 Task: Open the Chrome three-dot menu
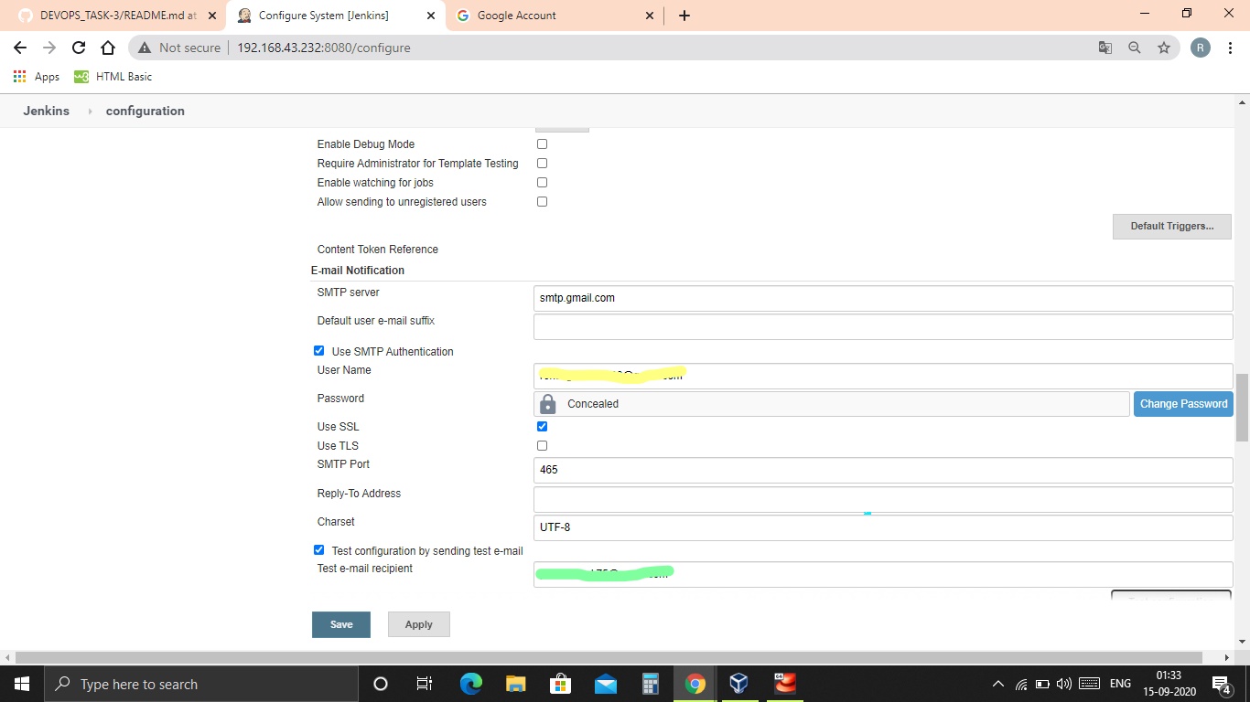[1230, 48]
